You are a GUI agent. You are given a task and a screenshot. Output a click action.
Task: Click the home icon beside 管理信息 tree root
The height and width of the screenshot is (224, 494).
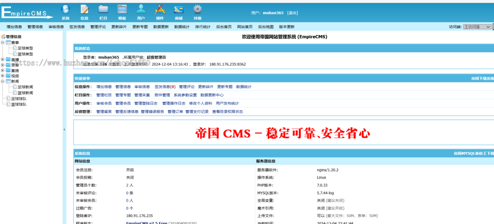[4, 37]
